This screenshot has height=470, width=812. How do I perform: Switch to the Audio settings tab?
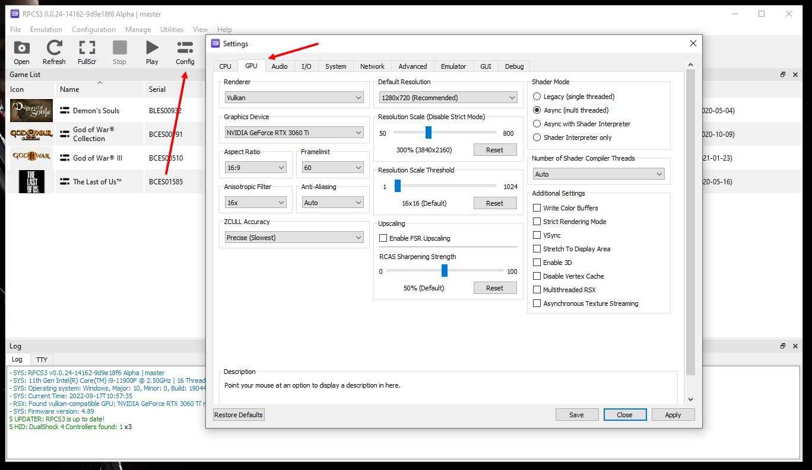[x=280, y=66]
